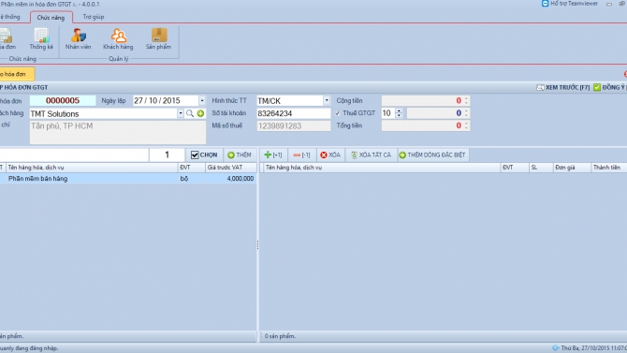627x353 pixels.
Task: Open Khách hàng customer management
Action: point(118,38)
